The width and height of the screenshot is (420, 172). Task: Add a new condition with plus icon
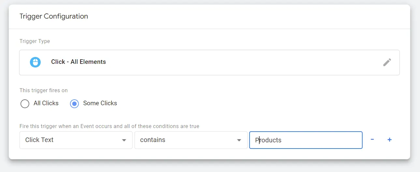point(389,140)
